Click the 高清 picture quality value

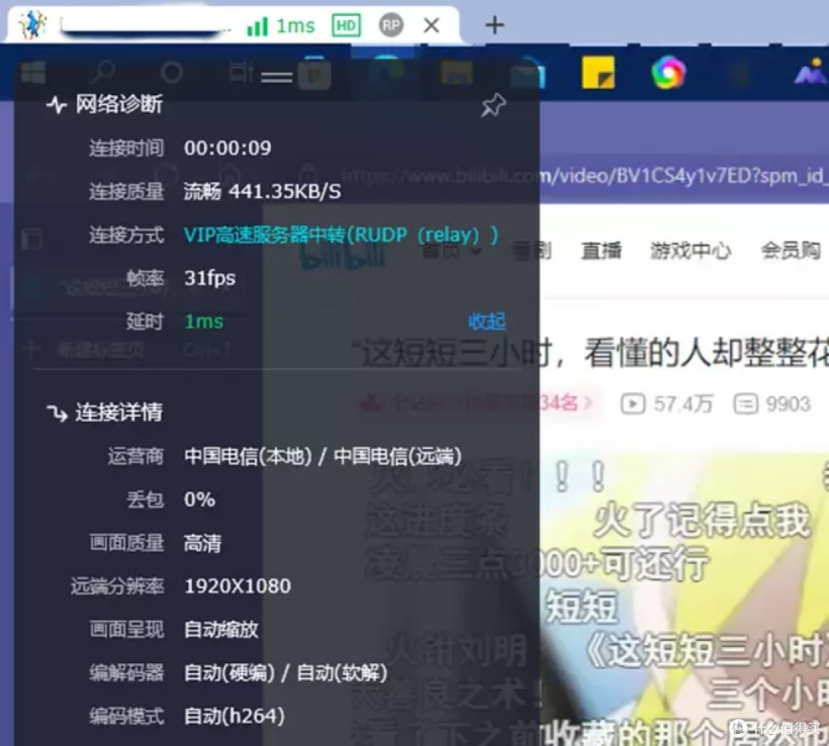pyautogui.click(x=202, y=543)
